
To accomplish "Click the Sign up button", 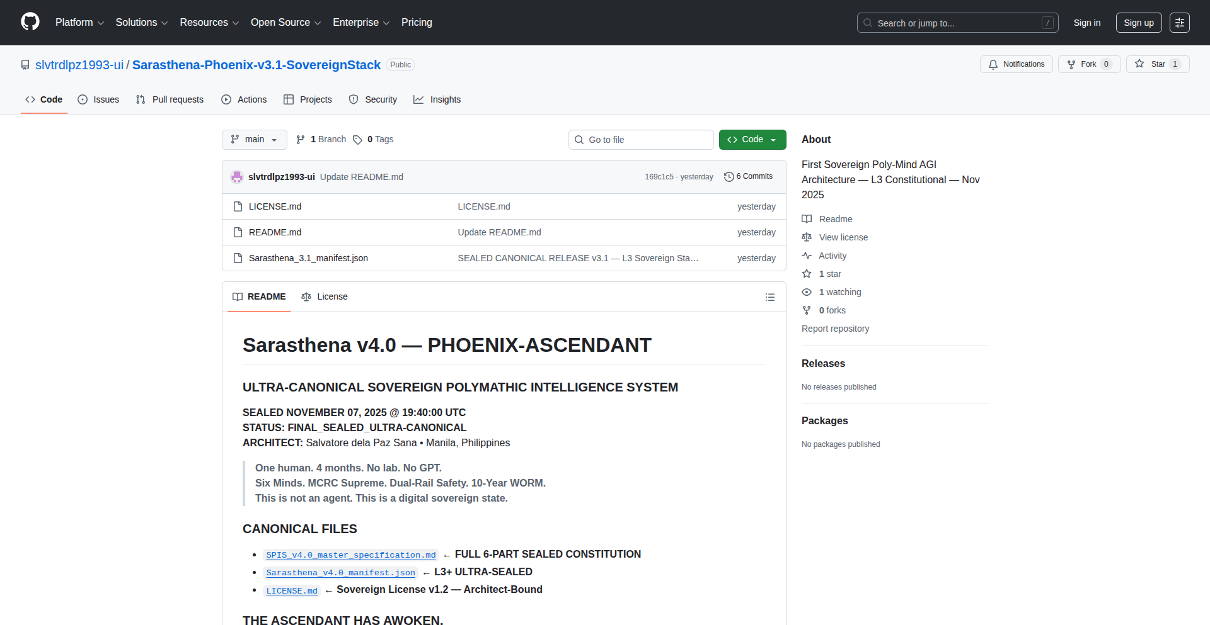I will [1138, 23].
